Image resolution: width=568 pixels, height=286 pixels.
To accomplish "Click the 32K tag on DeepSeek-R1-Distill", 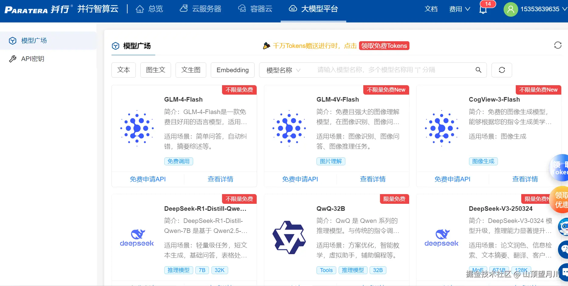I will 219,270.
